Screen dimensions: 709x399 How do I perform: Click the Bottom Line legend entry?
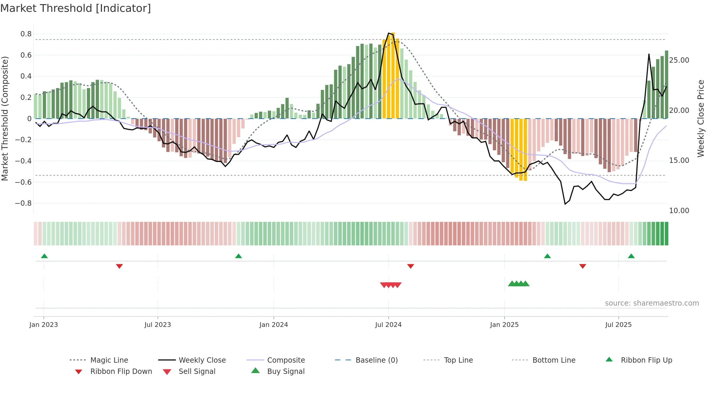[544, 360]
